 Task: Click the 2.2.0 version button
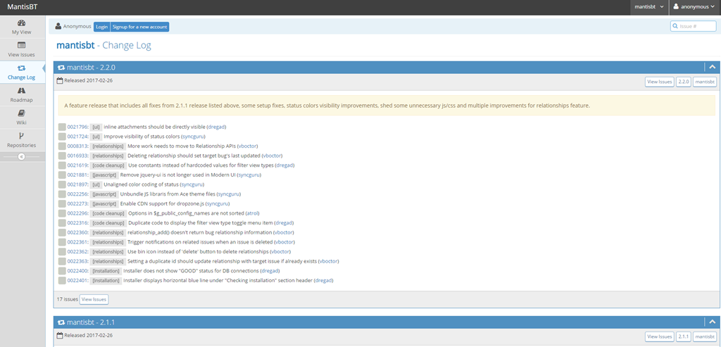(683, 82)
